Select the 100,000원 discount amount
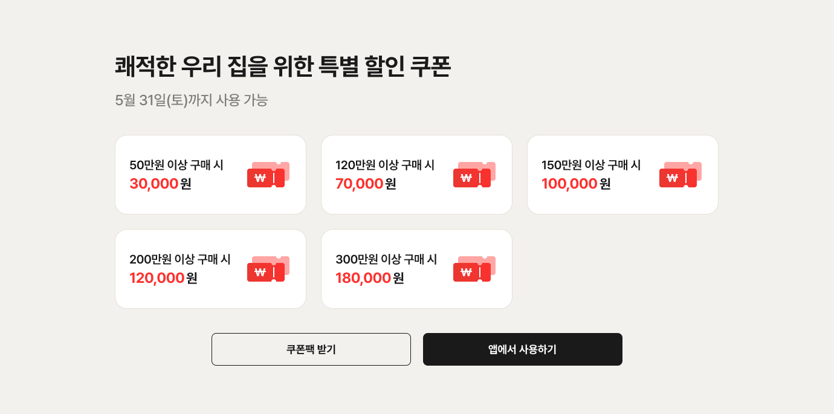The height and width of the screenshot is (414, 834). point(576,184)
